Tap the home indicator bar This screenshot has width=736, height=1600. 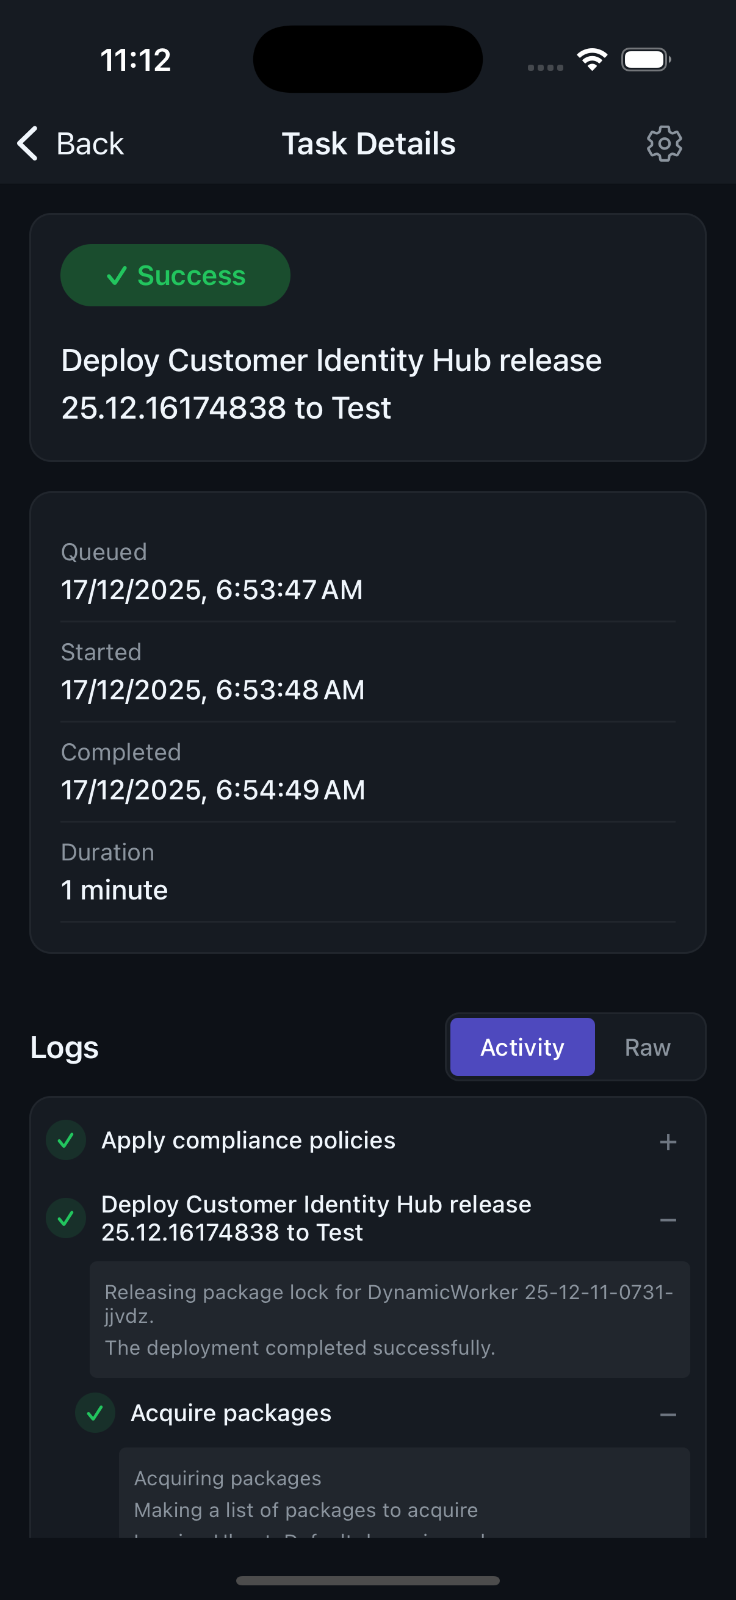click(x=367, y=1579)
